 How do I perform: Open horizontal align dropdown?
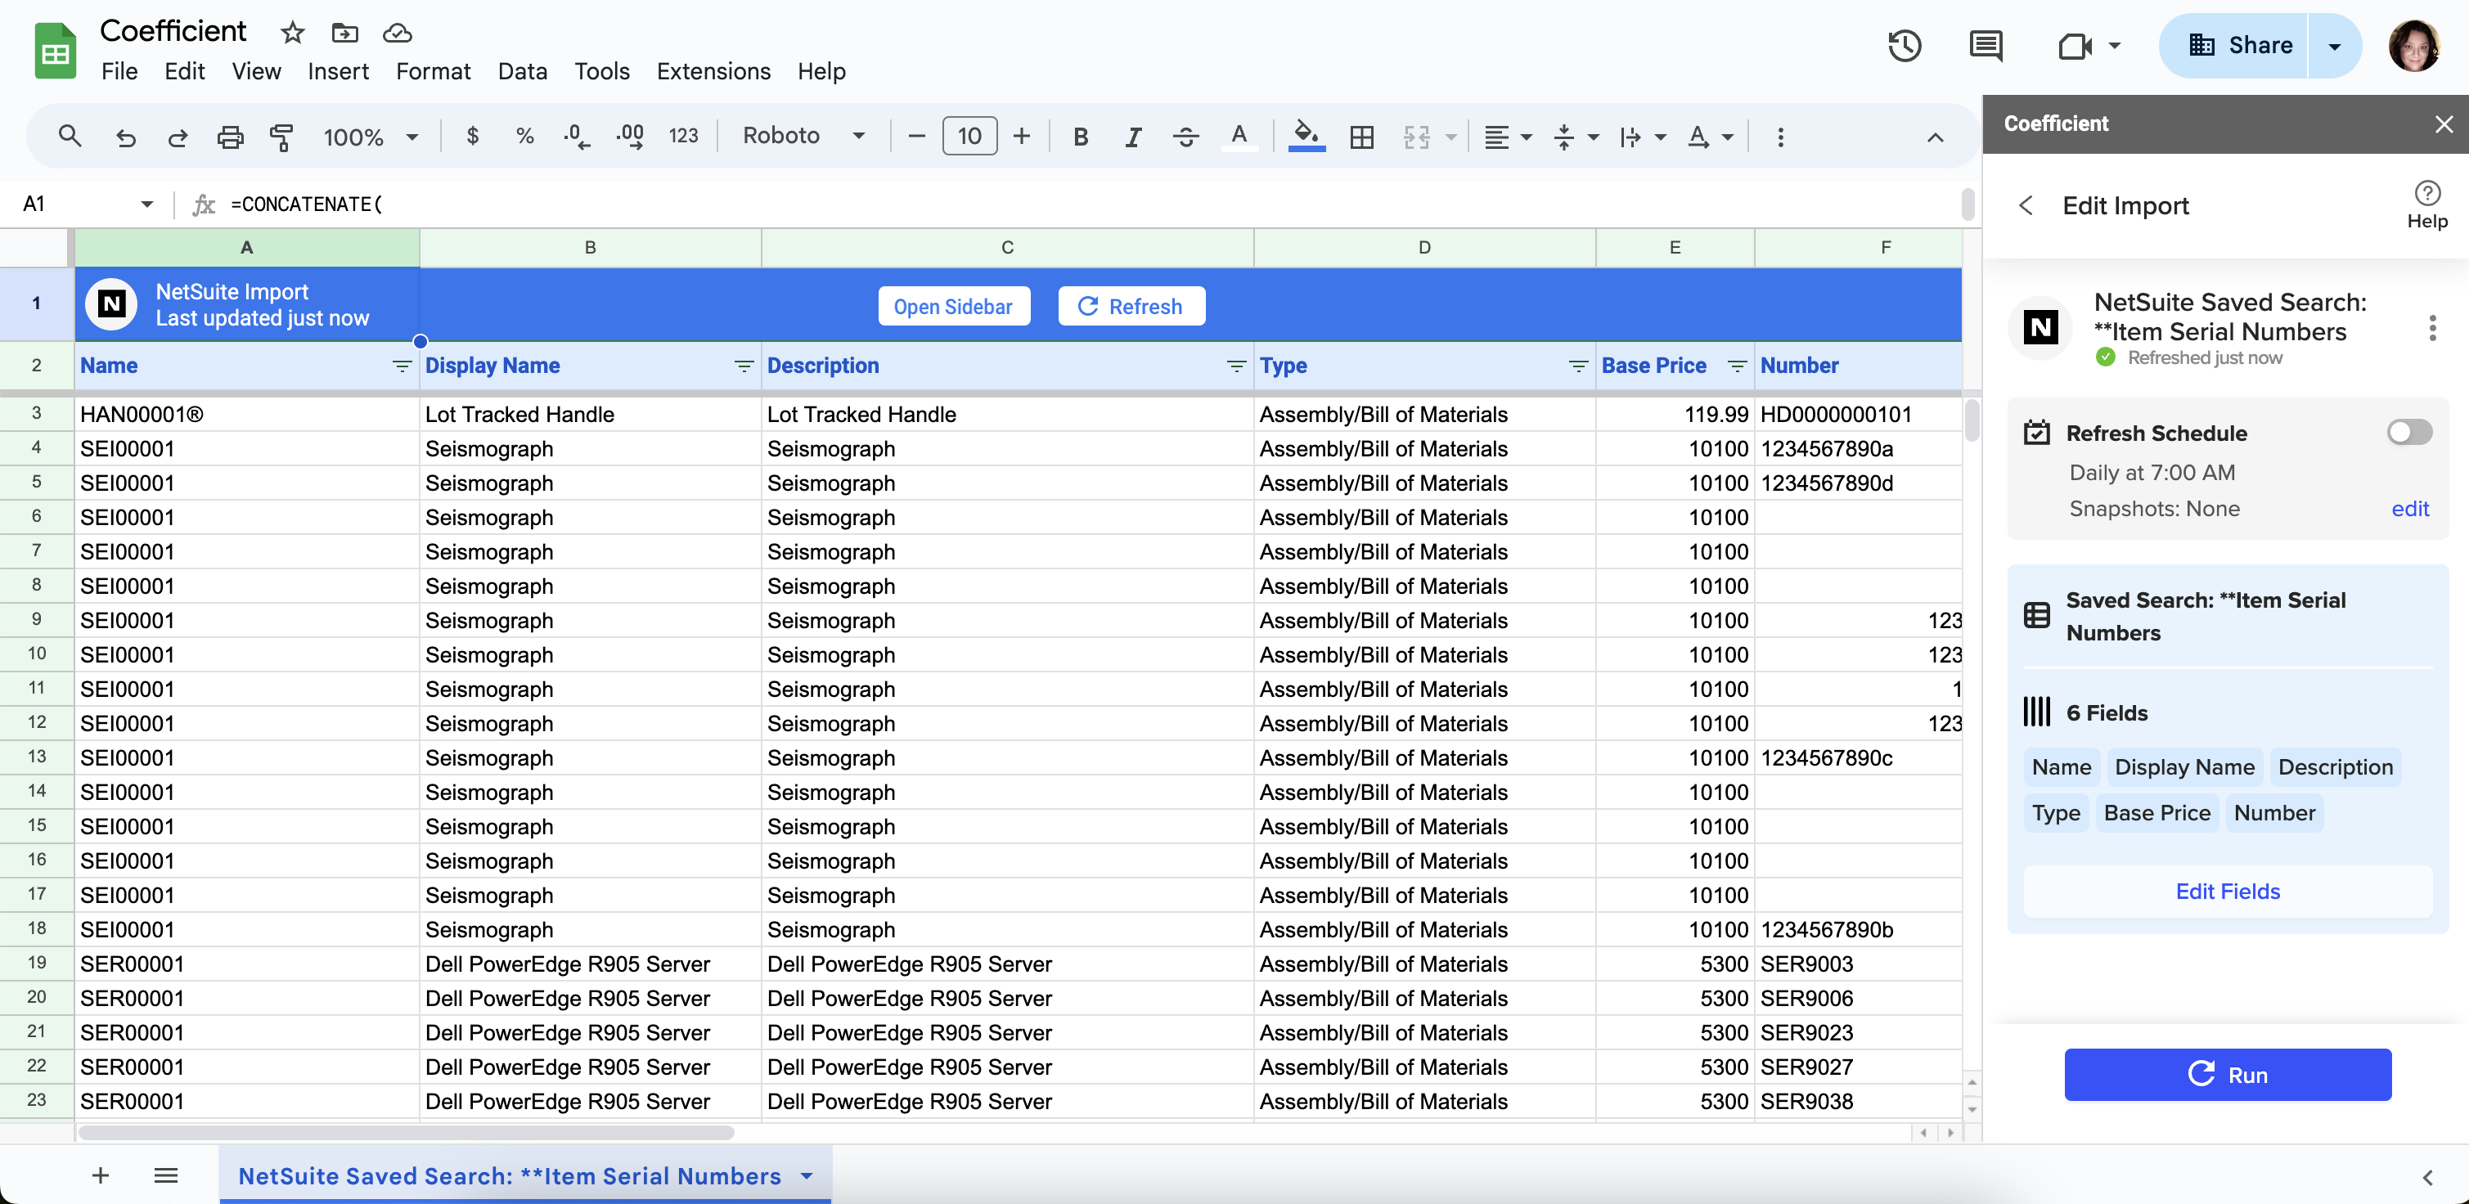[x=1507, y=136]
